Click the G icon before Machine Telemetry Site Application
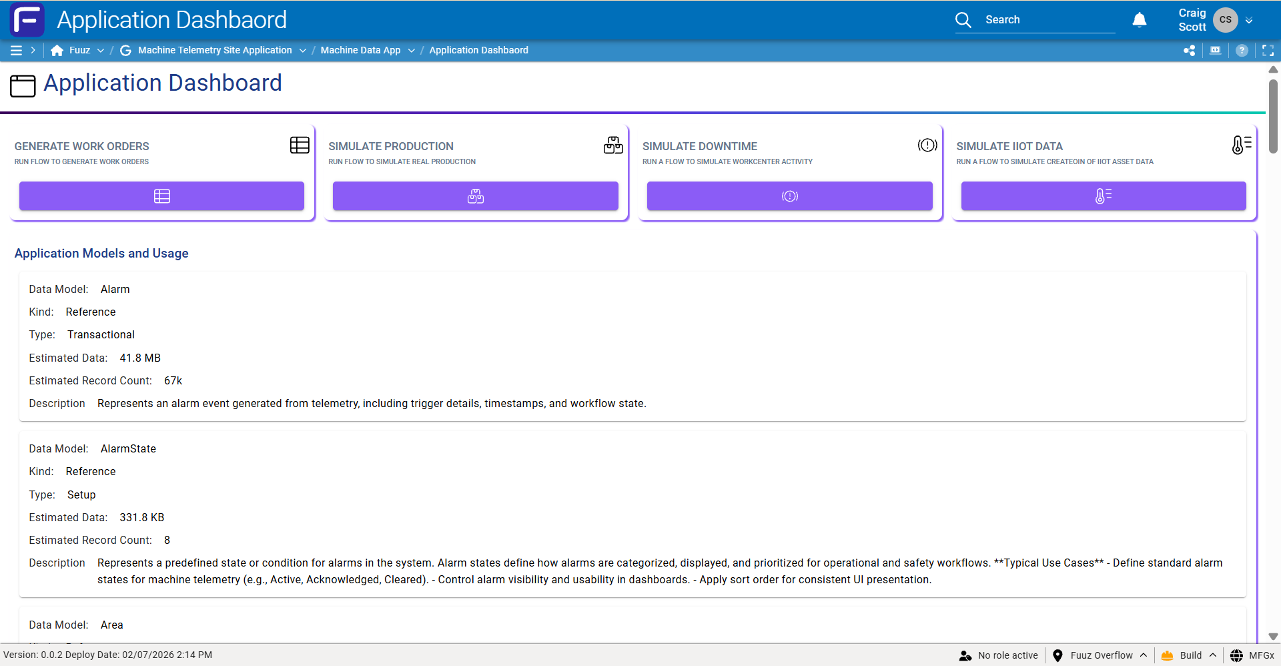The image size is (1281, 666). [x=125, y=50]
